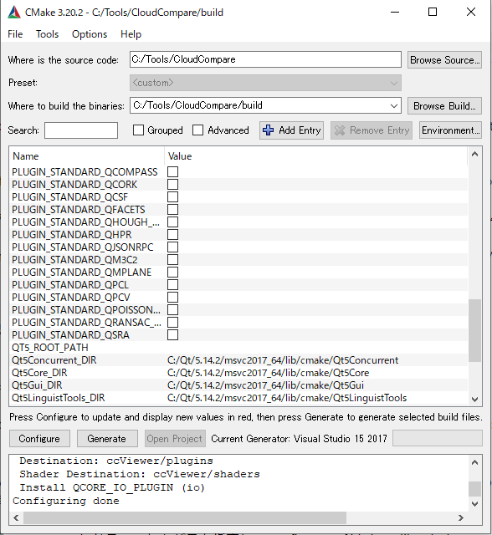The width and height of the screenshot is (492, 535).
Task: Click the CMake logo icon in title bar
Action: 14,13
